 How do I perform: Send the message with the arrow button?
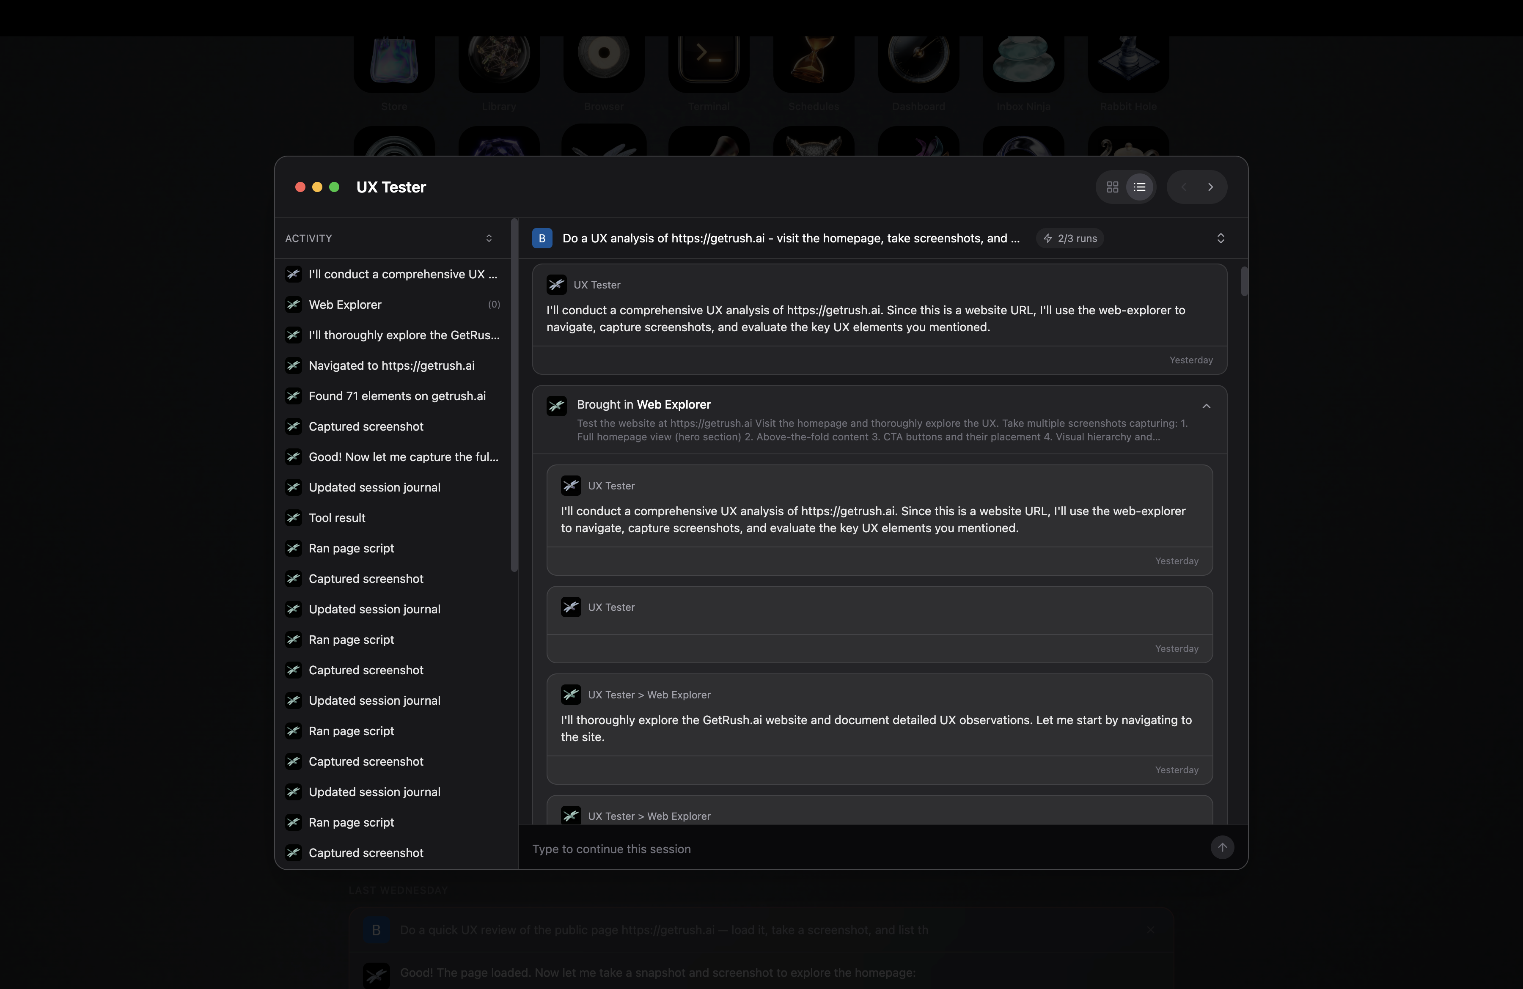[x=1222, y=847]
